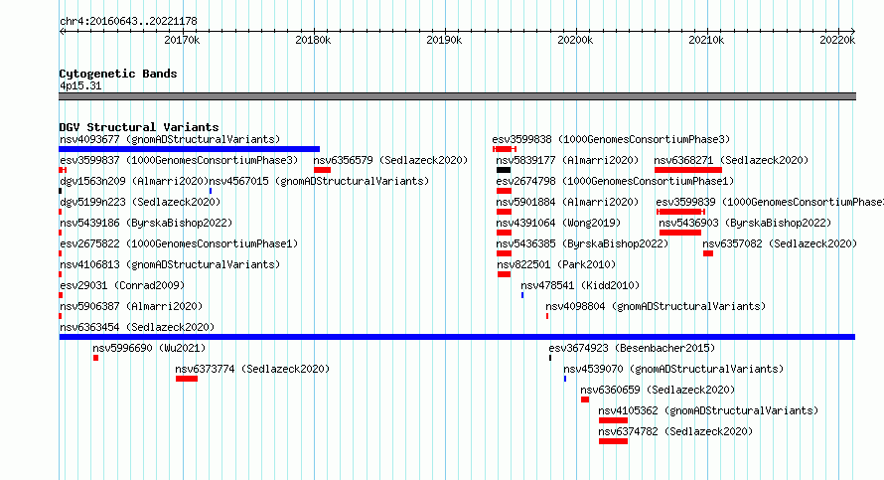The width and height of the screenshot is (884, 480).
Task: Open nsv4567015 gnomAD variant label
Action: (x=319, y=181)
